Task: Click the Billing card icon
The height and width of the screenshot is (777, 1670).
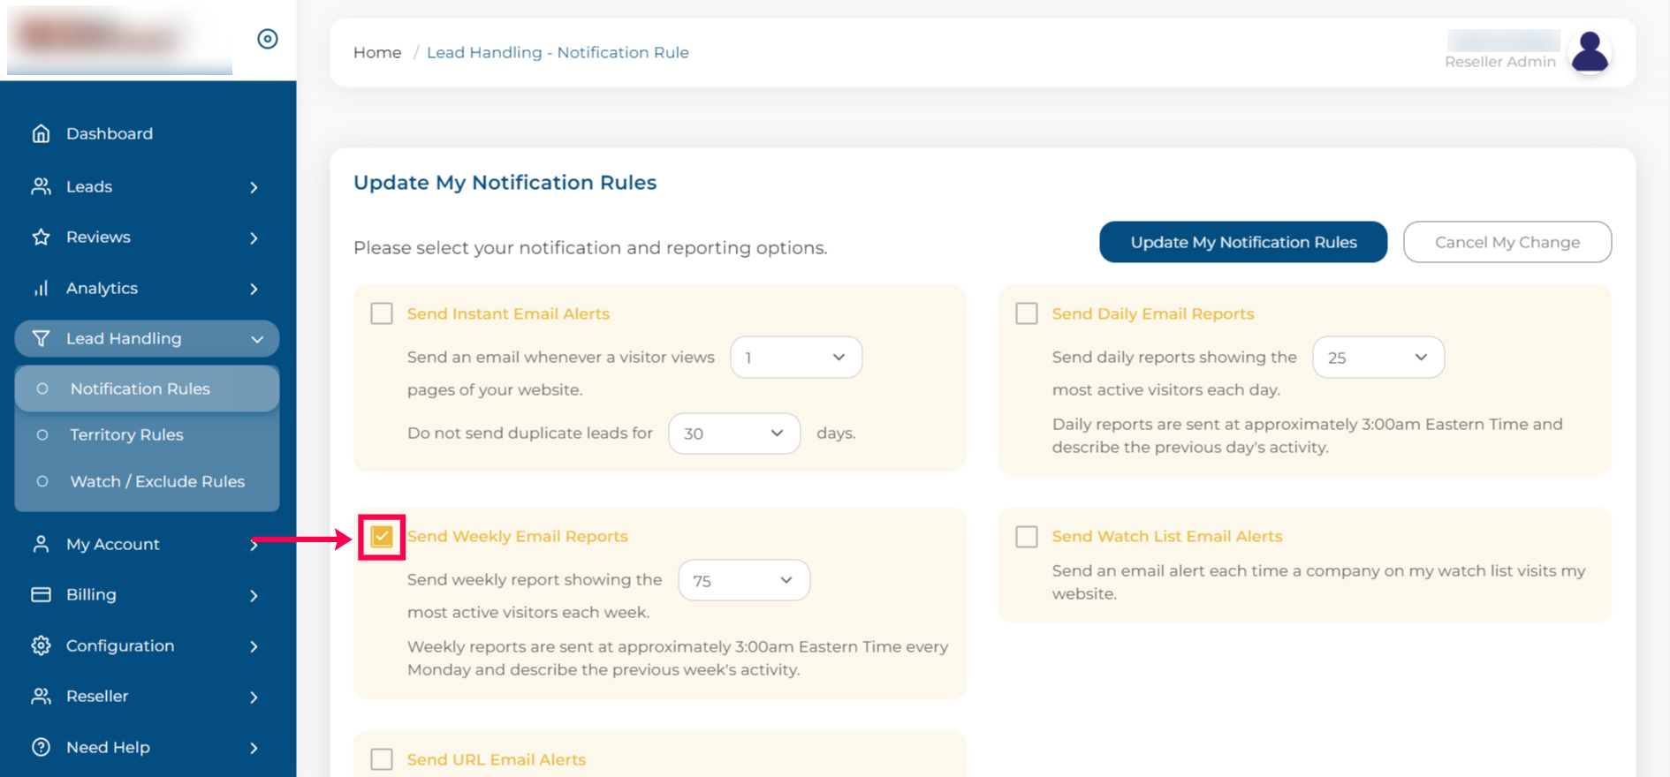Action: [41, 594]
